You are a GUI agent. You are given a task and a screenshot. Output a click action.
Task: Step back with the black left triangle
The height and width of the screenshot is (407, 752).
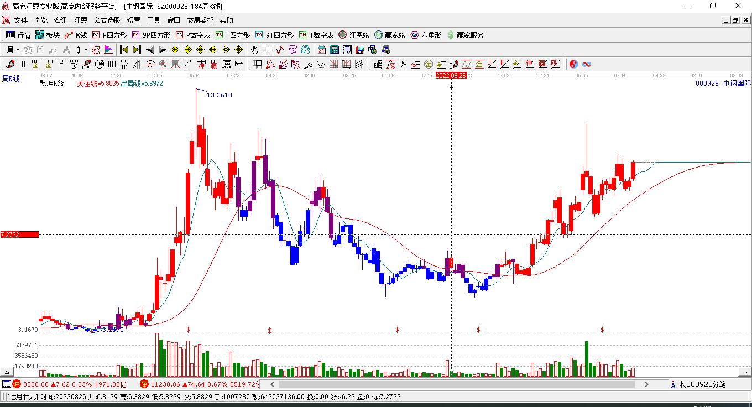[150, 50]
